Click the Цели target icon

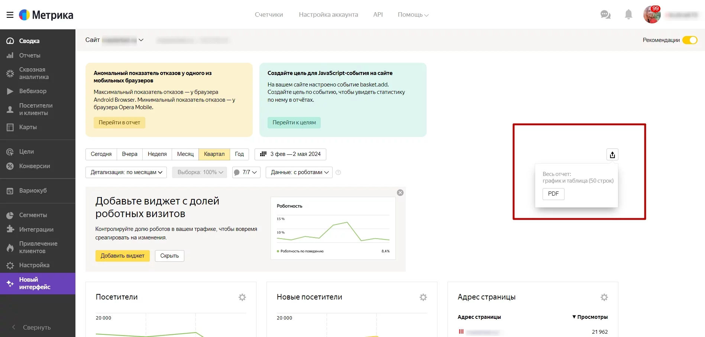(x=10, y=151)
